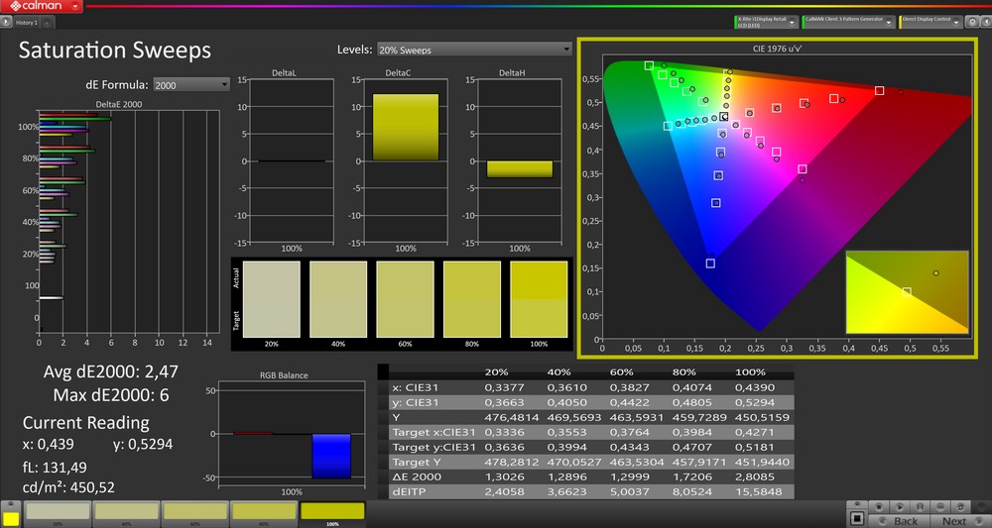Select the 60% saturation patch at bottom
992x528 pixels.
194,511
